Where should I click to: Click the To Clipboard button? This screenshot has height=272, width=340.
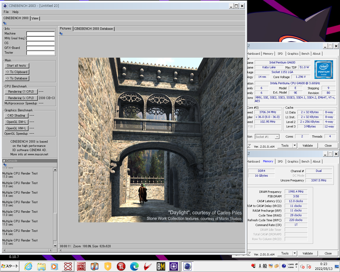pos(16,72)
